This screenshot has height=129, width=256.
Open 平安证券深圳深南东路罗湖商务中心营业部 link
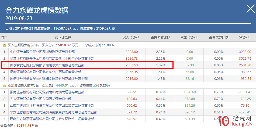pos(54,112)
